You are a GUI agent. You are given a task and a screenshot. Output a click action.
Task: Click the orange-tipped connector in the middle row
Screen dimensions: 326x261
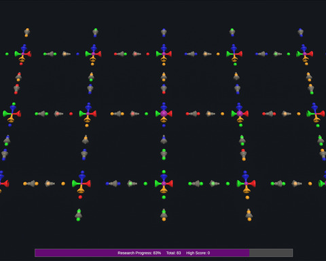point(117,114)
